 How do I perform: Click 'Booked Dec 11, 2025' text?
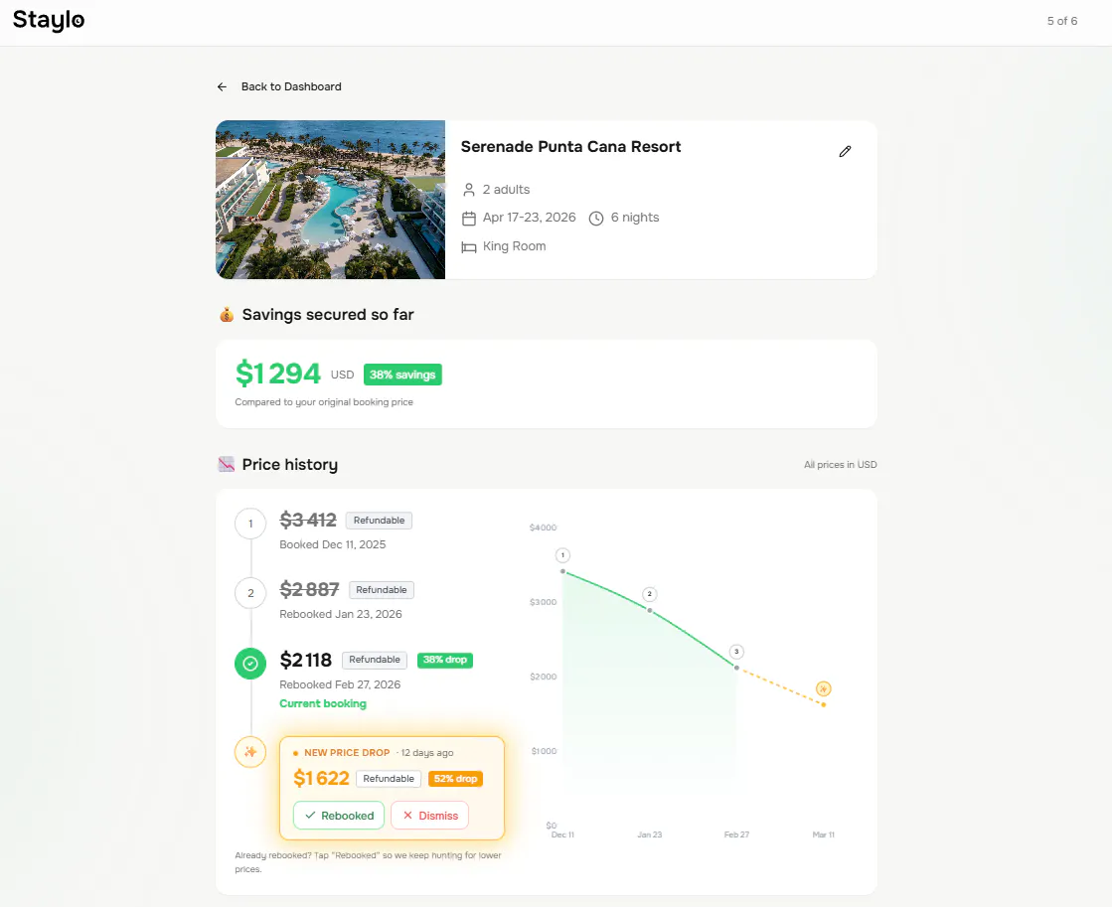333,544
